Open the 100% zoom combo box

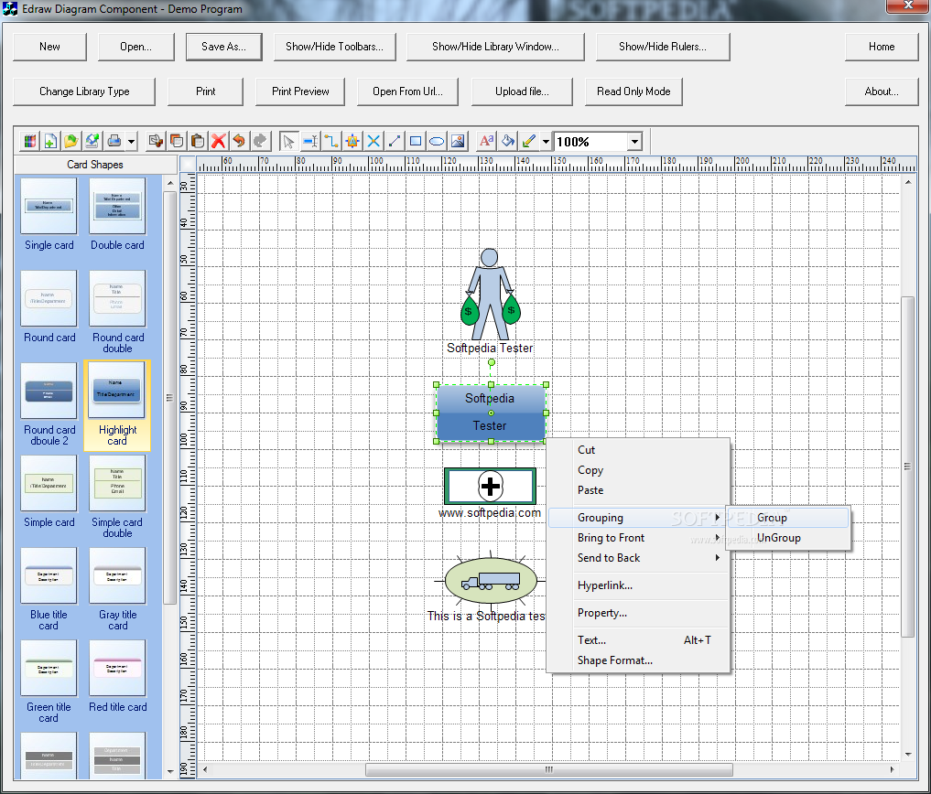598,141
